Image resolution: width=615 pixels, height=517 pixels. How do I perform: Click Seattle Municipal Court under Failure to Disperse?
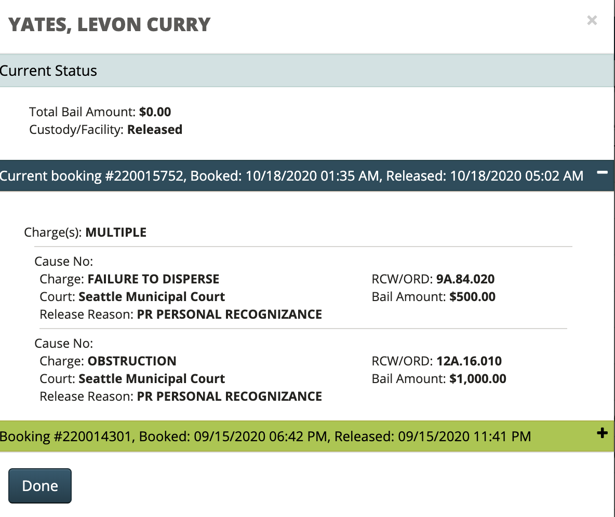[x=152, y=296]
